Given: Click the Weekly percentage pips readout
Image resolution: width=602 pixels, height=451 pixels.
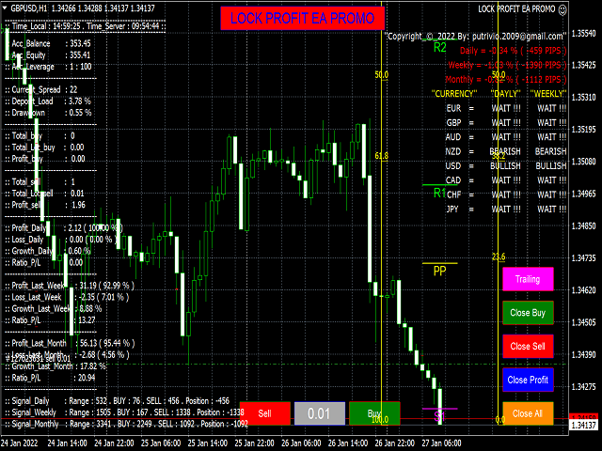Looking at the screenshot, I should tap(507, 65).
